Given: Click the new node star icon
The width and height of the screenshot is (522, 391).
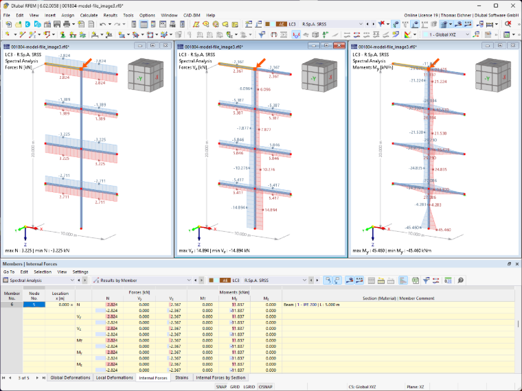Looking at the screenshot, I should click(7, 34).
